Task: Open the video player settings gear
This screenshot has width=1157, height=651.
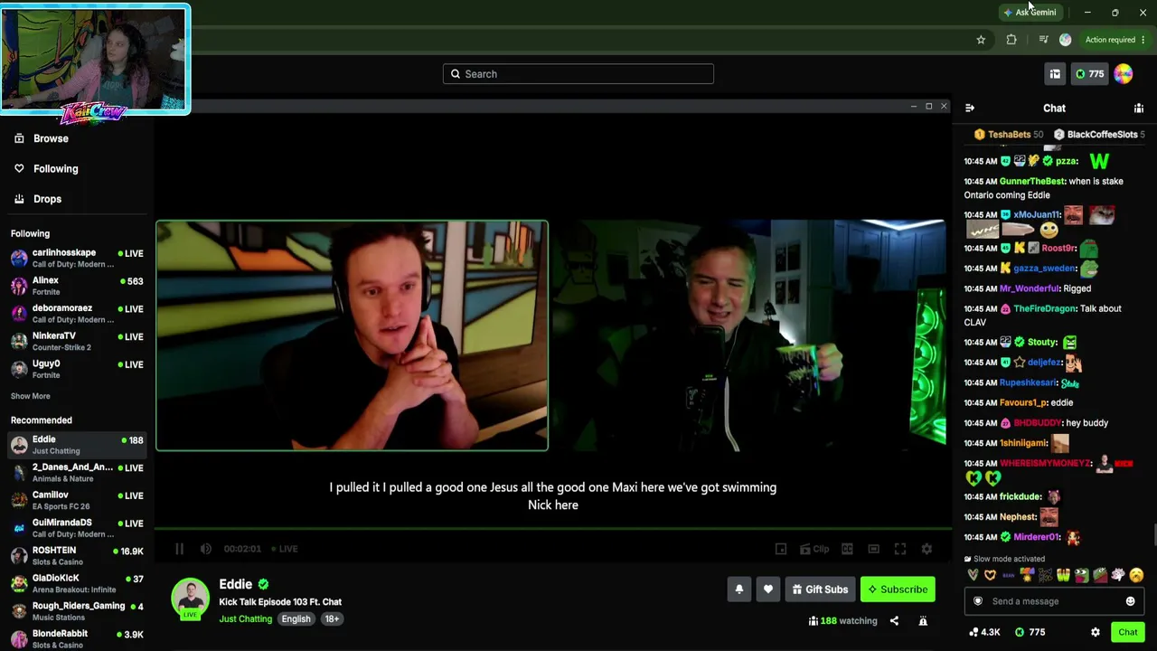Action: [x=927, y=549]
